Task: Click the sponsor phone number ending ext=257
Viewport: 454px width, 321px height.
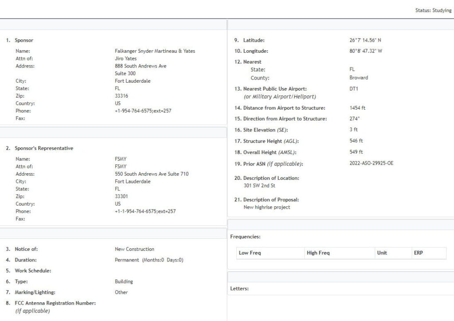Action: [x=143, y=111]
